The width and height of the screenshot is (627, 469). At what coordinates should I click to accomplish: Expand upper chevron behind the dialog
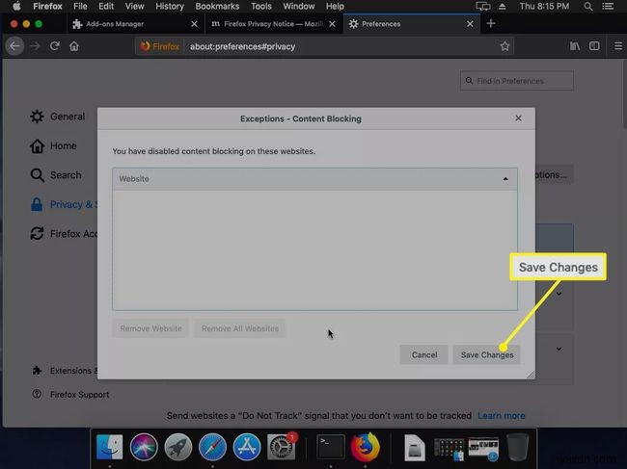click(x=559, y=294)
